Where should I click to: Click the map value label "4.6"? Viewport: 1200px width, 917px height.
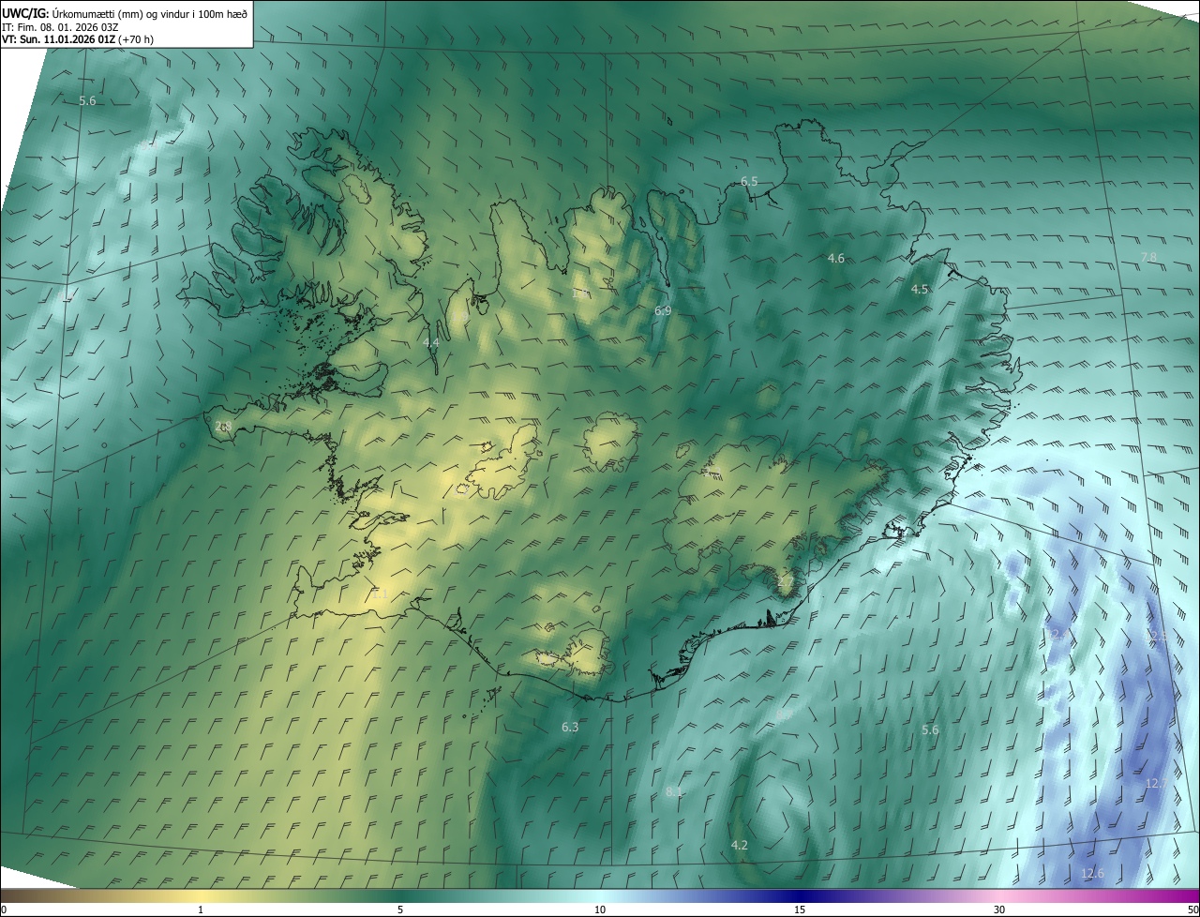pyautogui.click(x=835, y=258)
